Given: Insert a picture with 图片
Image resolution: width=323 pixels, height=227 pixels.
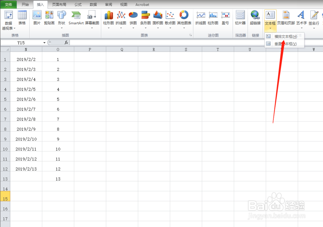Looking at the screenshot, I should (x=37, y=18).
